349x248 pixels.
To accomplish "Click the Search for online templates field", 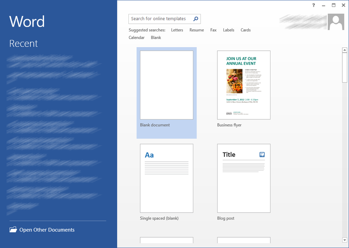I will [x=164, y=19].
